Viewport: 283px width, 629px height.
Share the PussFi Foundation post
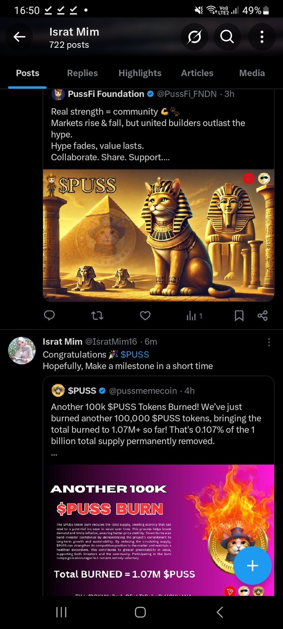262,315
